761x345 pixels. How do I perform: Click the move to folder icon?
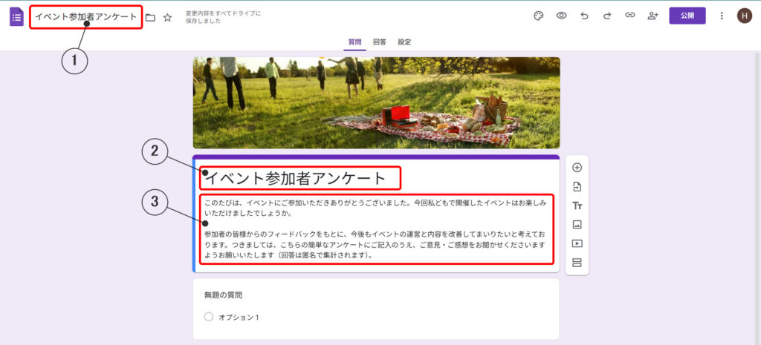coord(150,18)
